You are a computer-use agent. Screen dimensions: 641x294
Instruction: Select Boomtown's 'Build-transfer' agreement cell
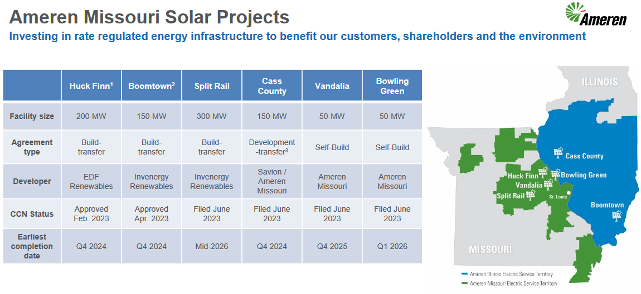click(152, 147)
